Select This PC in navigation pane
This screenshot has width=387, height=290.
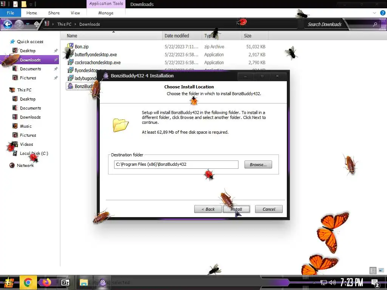click(x=24, y=90)
